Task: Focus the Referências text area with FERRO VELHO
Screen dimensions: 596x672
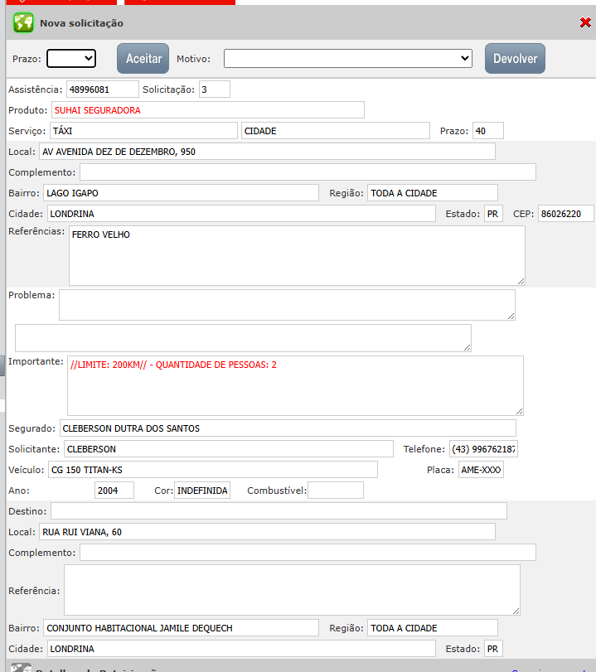Action: point(296,255)
